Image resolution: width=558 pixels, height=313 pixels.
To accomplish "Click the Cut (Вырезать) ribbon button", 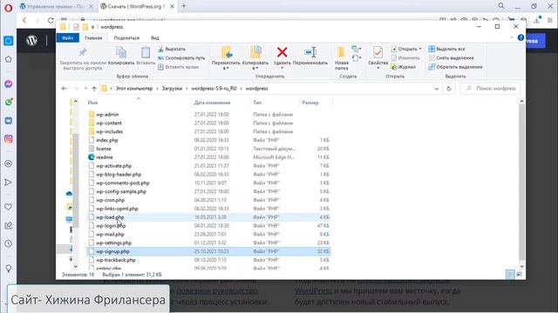I will (x=172, y=49).
